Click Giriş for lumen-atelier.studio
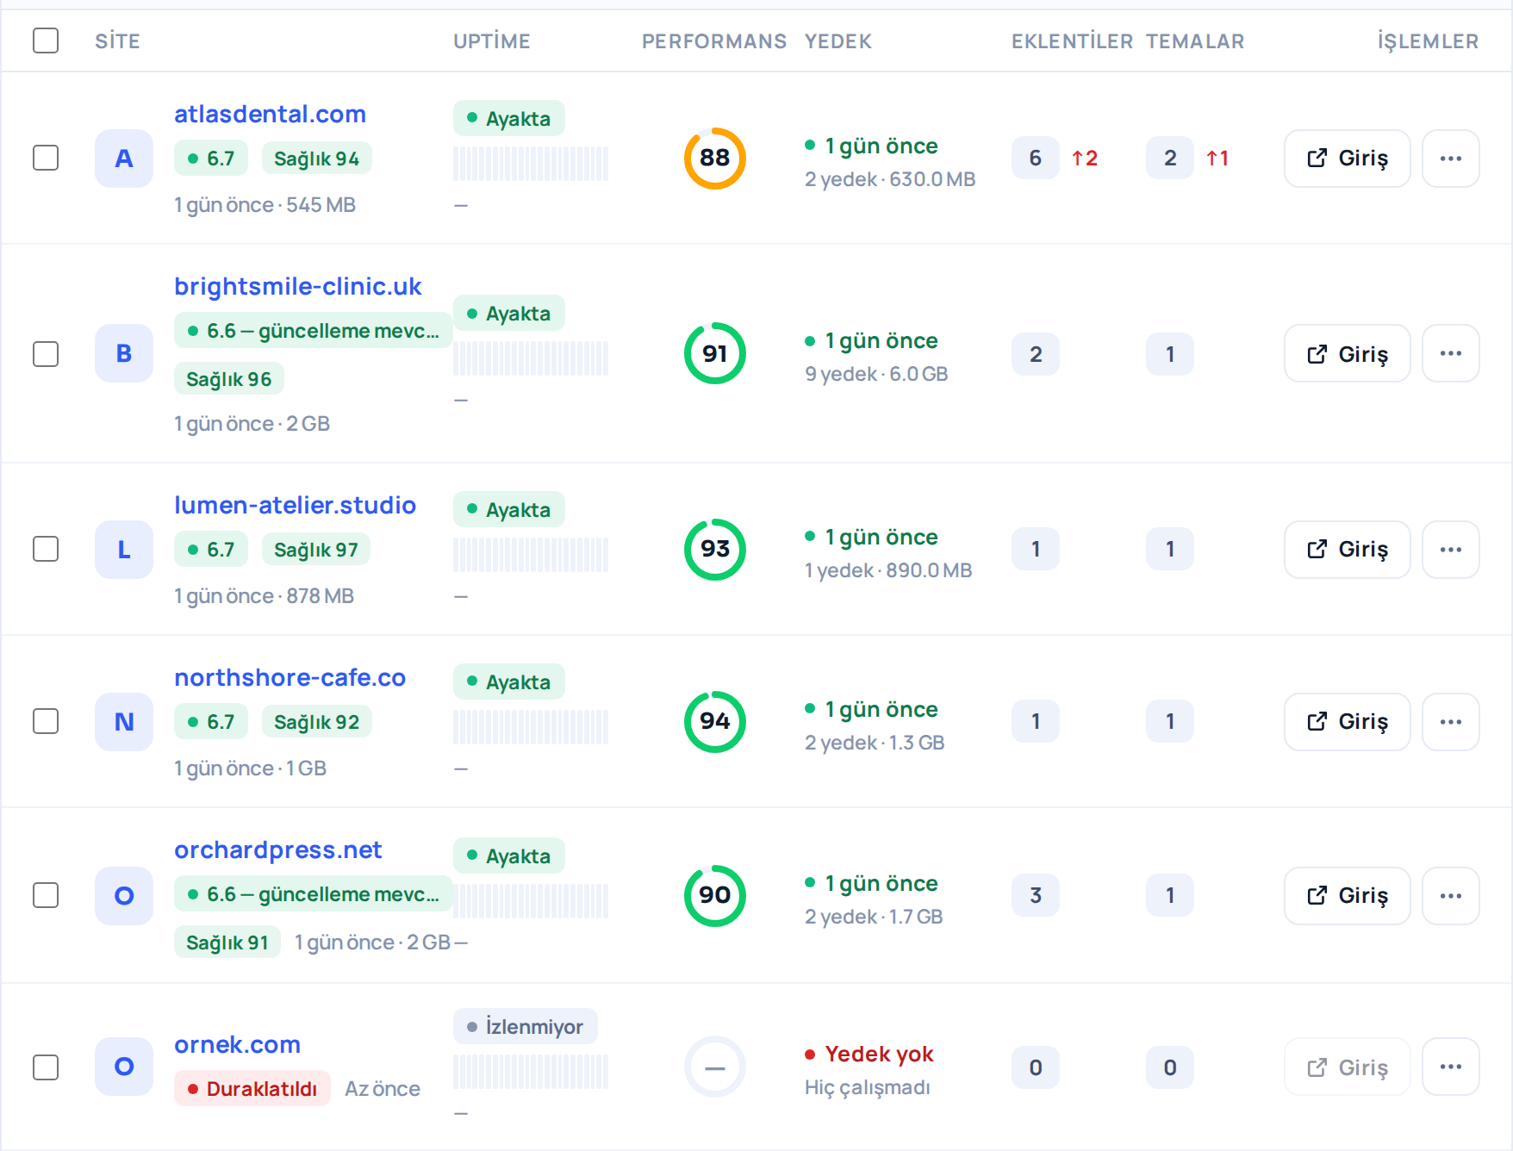Screen dimensions: 1513x1151 [1348, 550]
